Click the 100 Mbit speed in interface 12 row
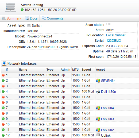The image size is (139, 138). [x=88, y=135]
